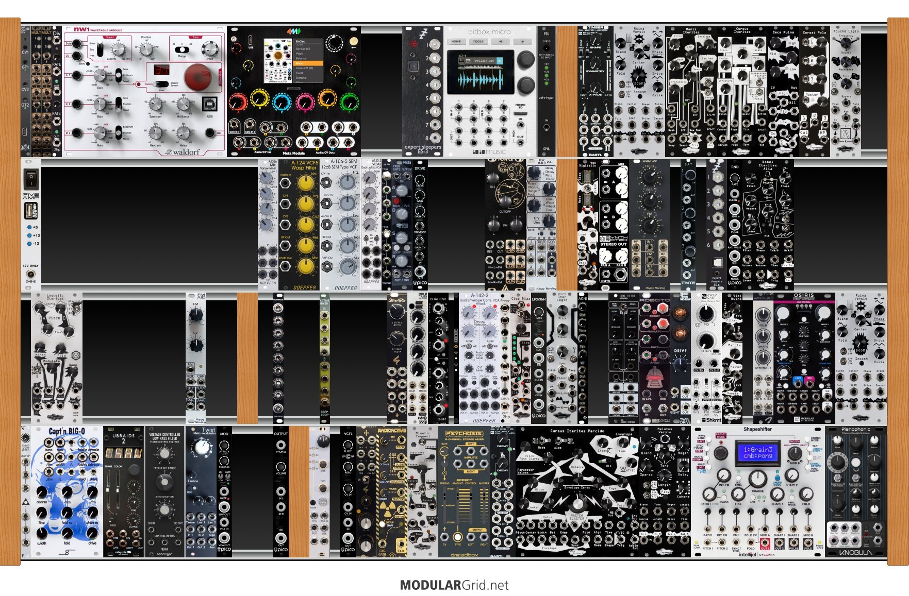Select the Radioactive module
909x596 pixels.
[x=392, y=491]
